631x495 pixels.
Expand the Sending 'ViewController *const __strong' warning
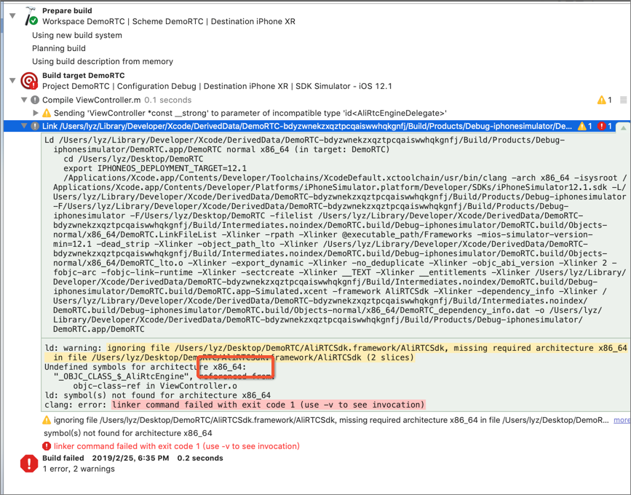coord(36,113)
